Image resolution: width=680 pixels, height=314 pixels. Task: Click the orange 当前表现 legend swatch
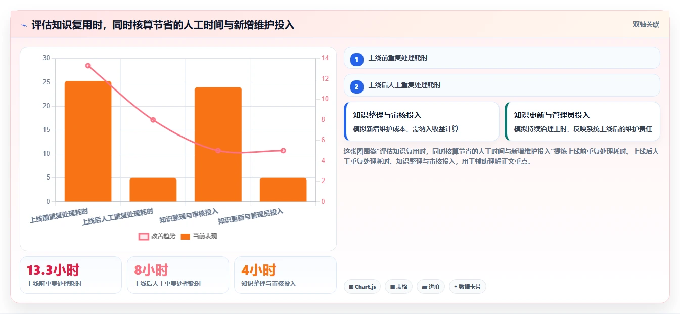pyautogui.click(x=186, y=236)
